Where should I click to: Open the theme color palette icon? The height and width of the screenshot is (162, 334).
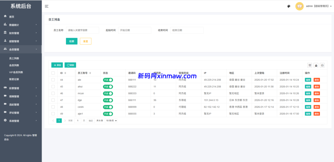point(289,6)
